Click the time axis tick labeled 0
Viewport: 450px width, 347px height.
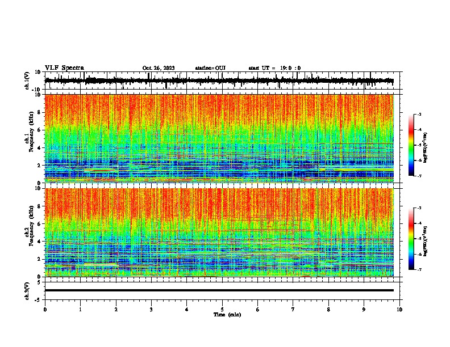45,310
